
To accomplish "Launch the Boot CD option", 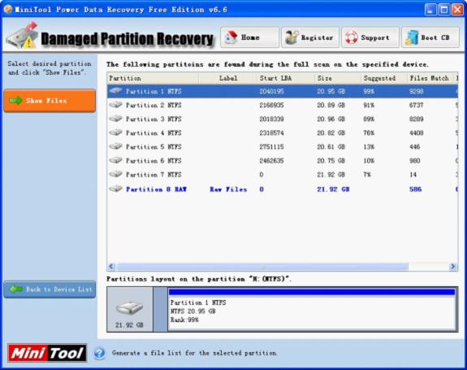I will tap(430, 37).
